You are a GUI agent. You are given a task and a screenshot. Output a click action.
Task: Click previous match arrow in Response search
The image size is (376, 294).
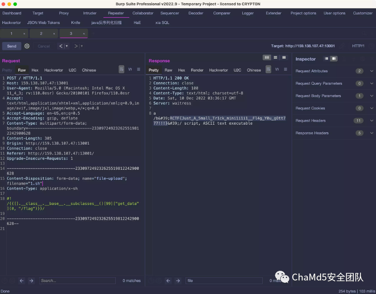tap(168, 280)
